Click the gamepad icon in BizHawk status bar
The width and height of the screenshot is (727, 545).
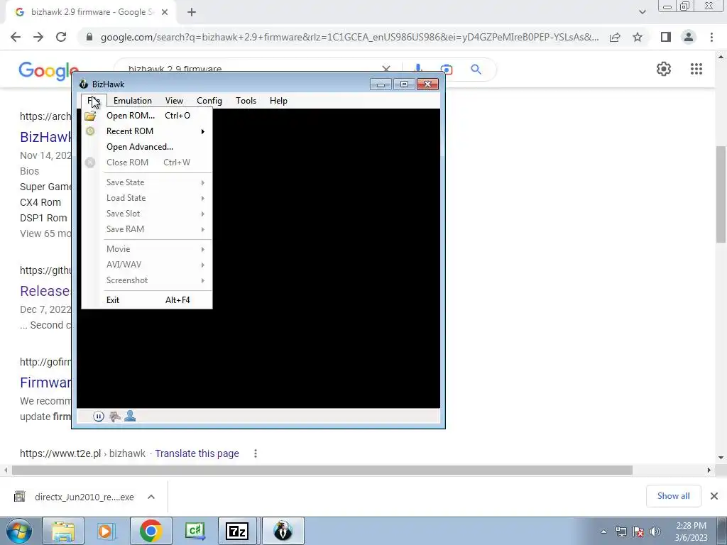click(x=114, y=416)
